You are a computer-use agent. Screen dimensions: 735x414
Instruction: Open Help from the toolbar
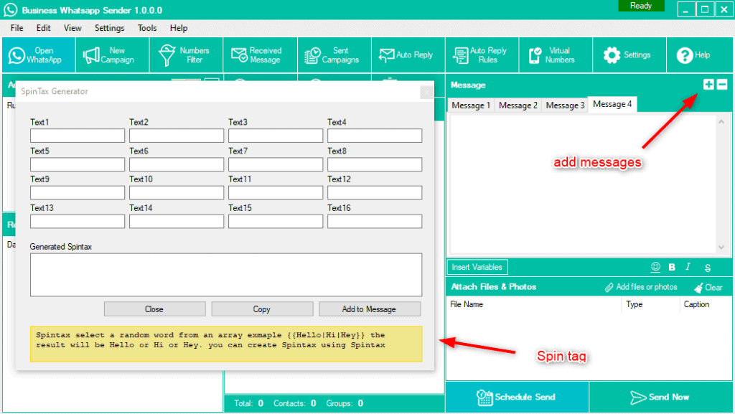[699, 55]
